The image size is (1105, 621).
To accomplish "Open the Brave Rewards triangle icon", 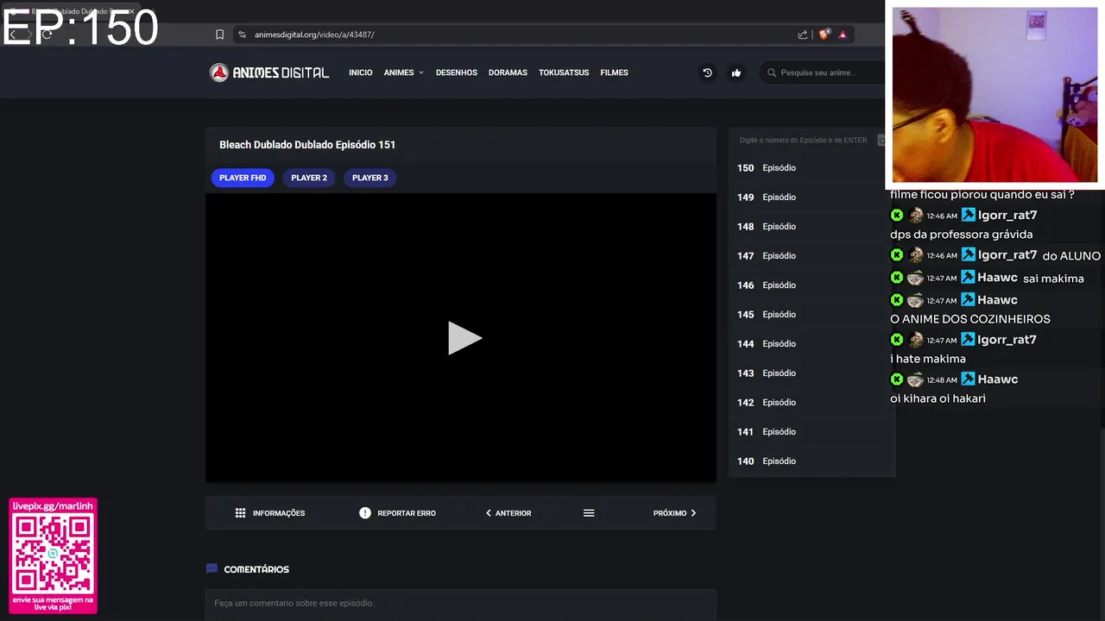I will [843, 34].
